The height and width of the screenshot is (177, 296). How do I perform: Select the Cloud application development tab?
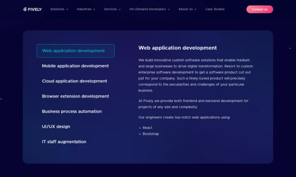click(74, 81)
